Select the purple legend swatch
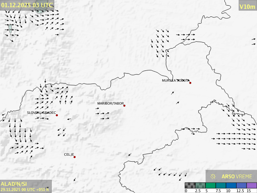The image size is (257, 193). coord(251,185)
